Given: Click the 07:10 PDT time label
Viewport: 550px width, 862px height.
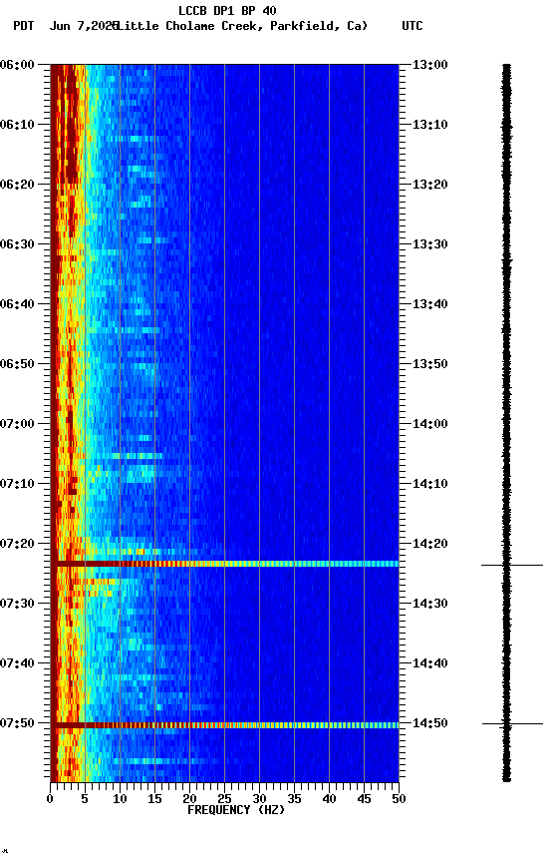Looking at the screenshot, I should [x=17, y=484].
